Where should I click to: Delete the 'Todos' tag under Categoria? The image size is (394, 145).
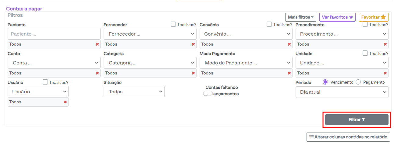click(x=193, y=73)
